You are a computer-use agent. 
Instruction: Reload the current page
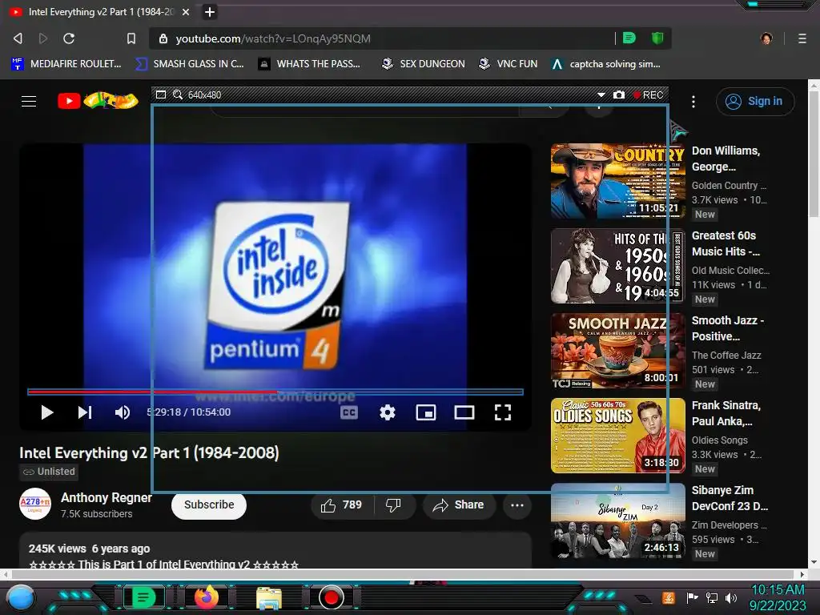69,38
